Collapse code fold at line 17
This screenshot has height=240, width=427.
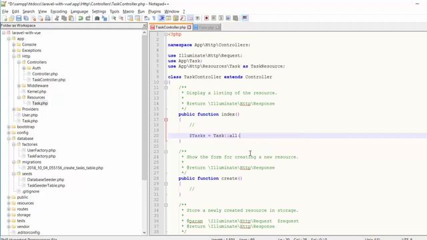click(166, 120)
